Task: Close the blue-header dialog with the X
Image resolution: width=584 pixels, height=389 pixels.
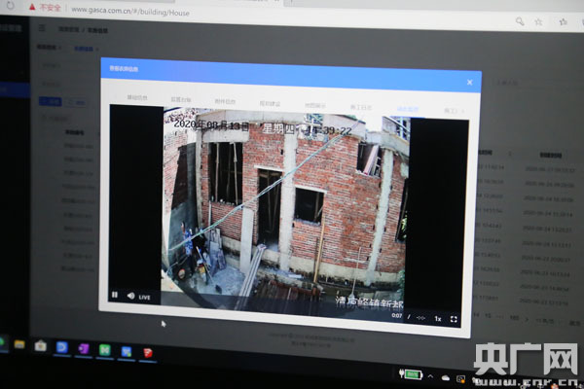Action: click(x=469, y=83)
